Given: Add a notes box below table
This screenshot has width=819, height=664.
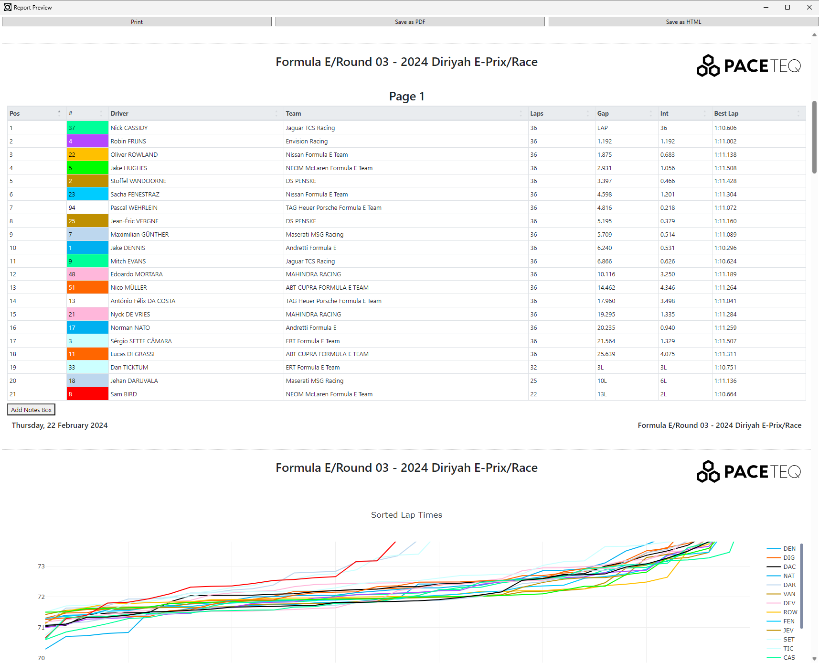Looking at the screenshot, I should point(32,410).
